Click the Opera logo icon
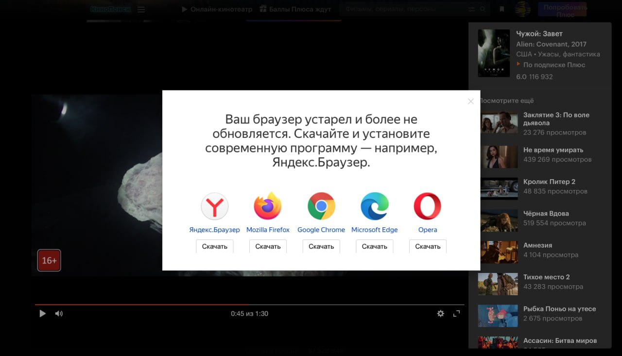 (x=428, y=206)
